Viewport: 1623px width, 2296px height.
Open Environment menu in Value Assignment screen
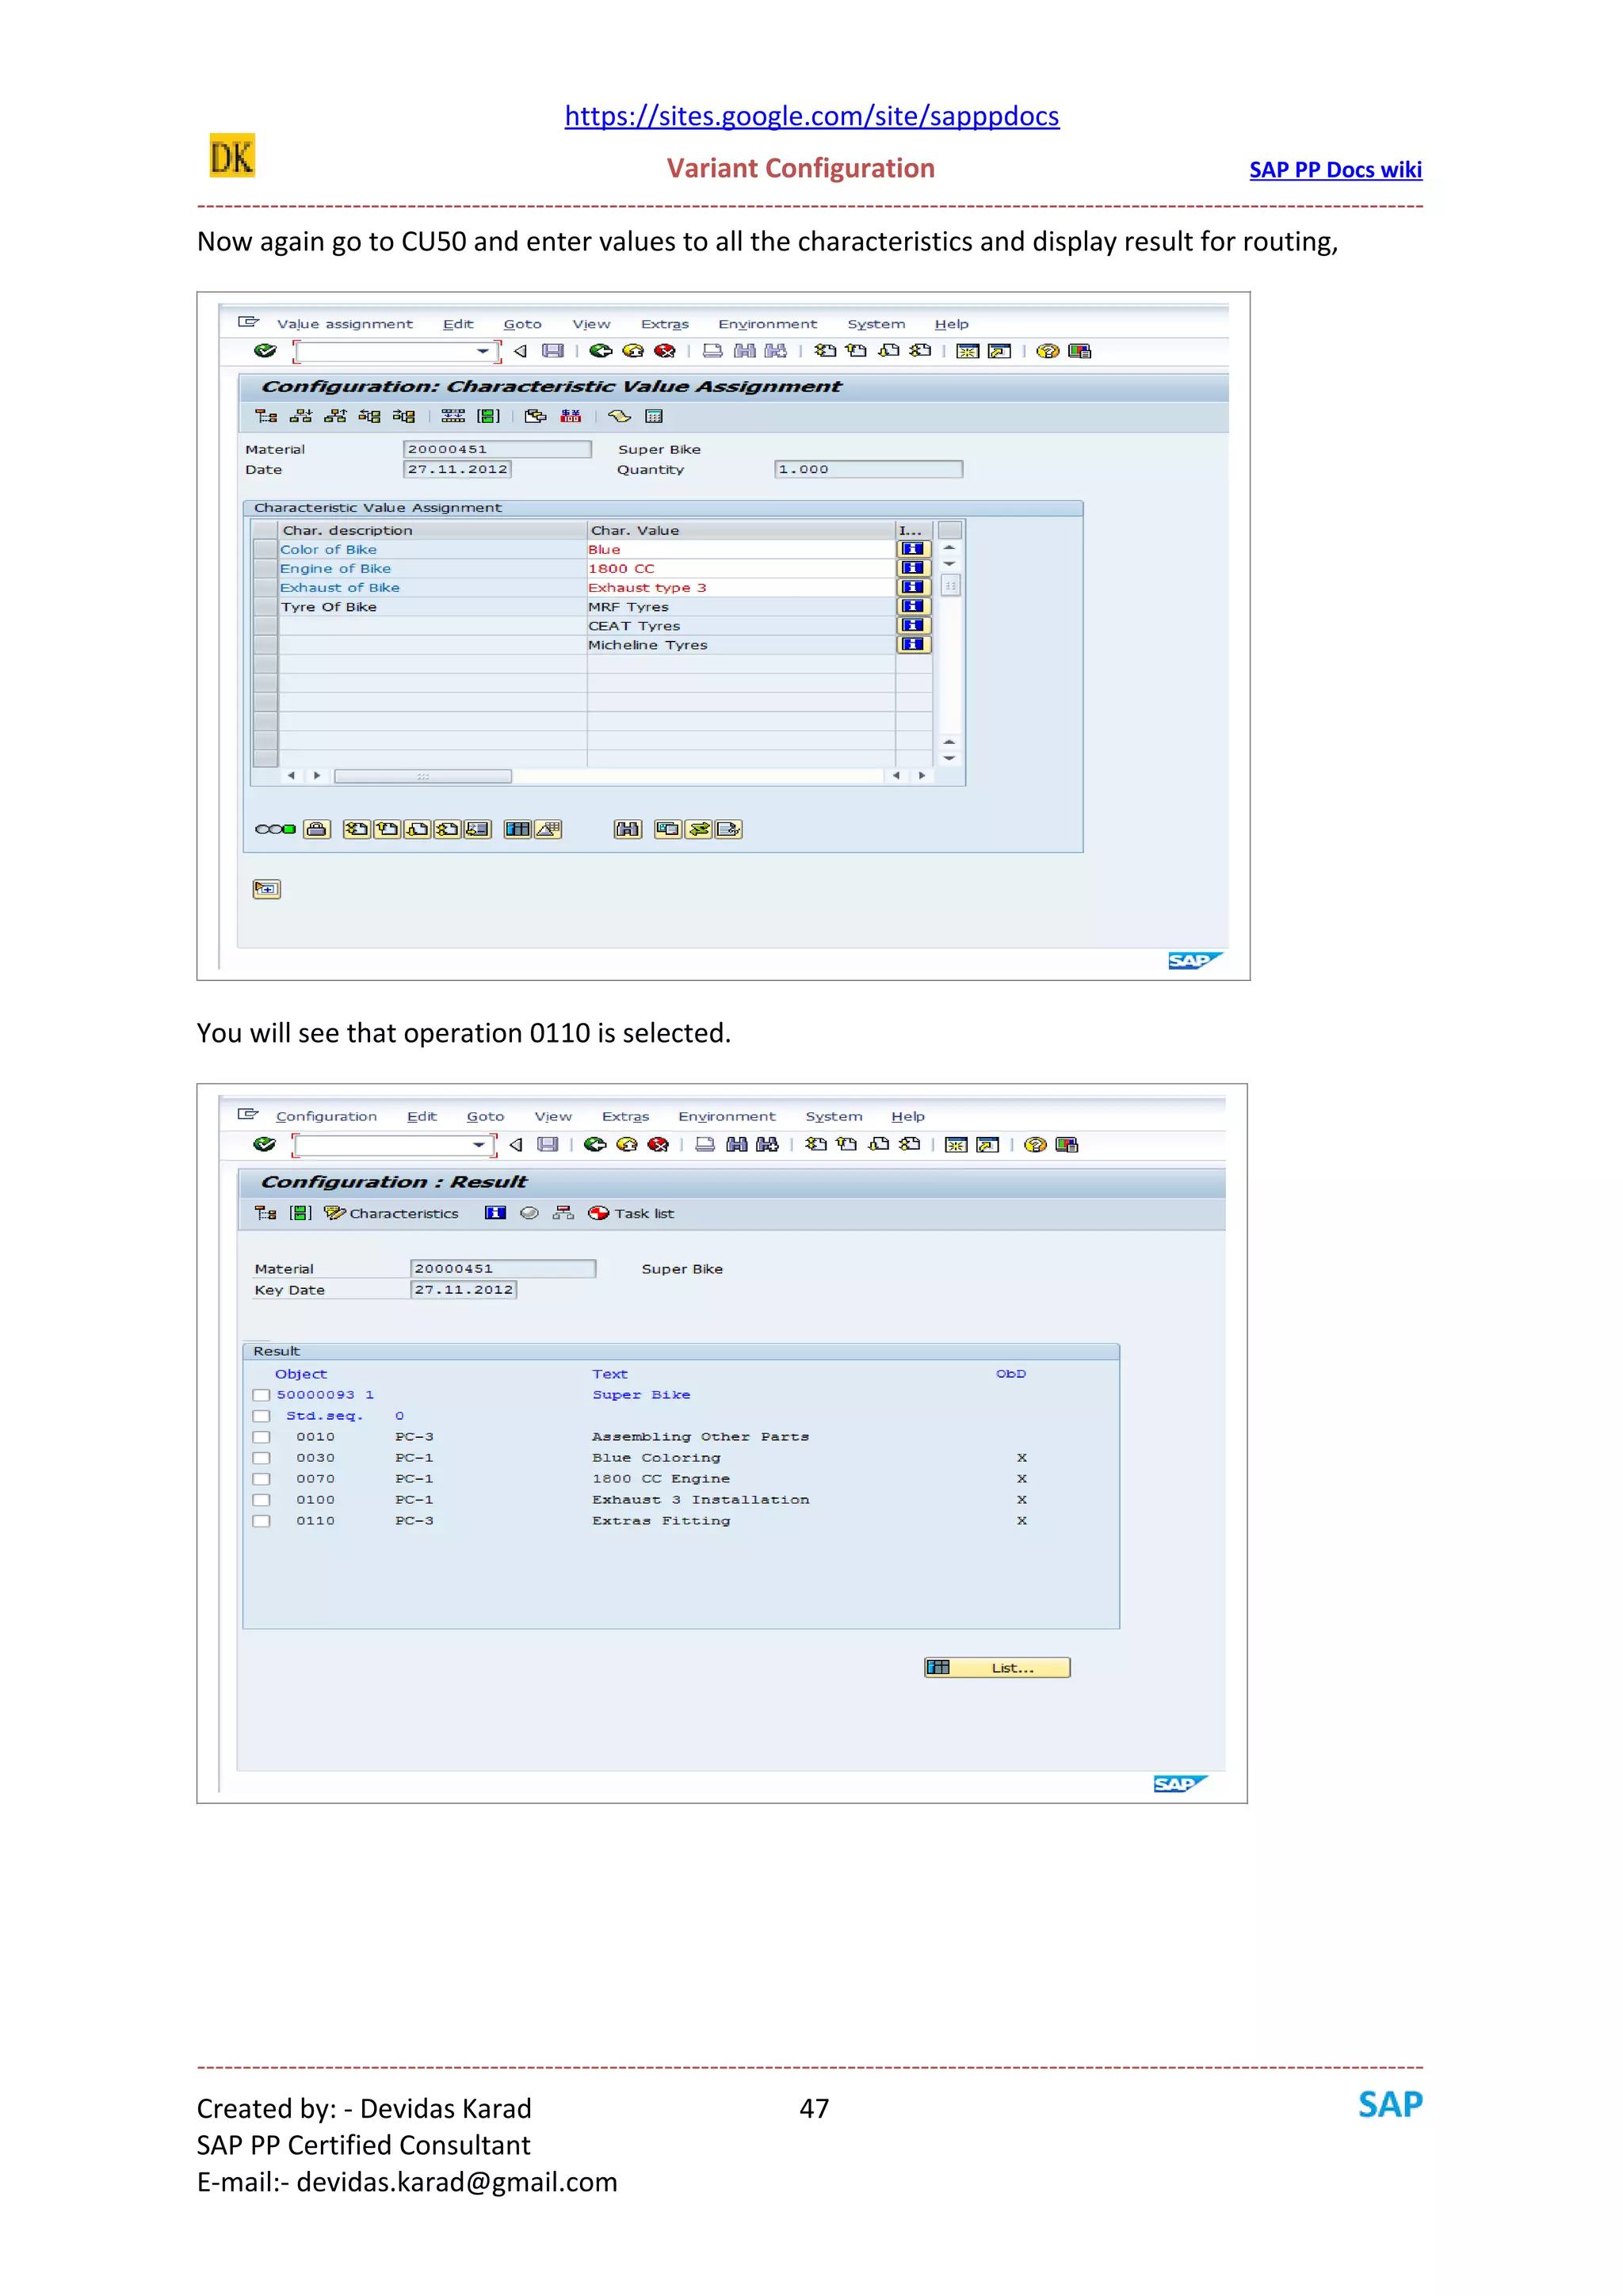[x=768, y=324]
